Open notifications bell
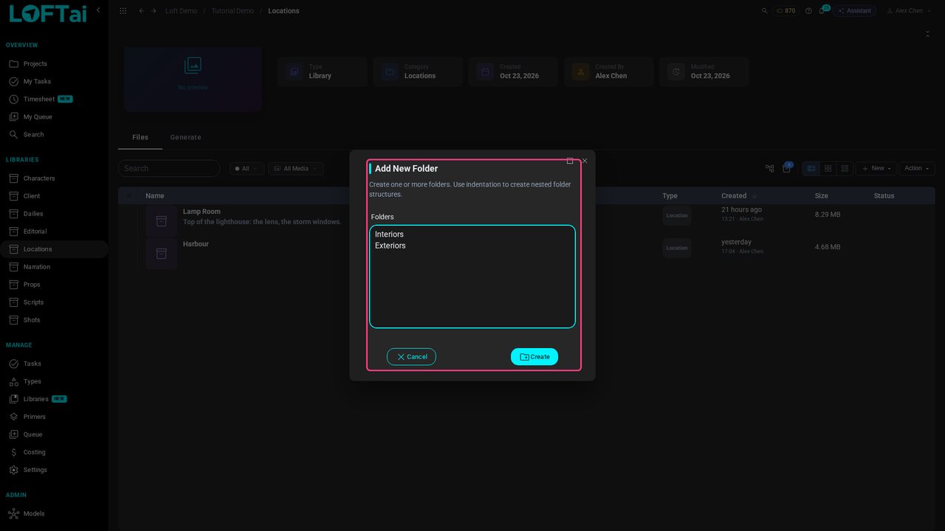The height and width of the screenshot is (531, 945). (822, 11)
